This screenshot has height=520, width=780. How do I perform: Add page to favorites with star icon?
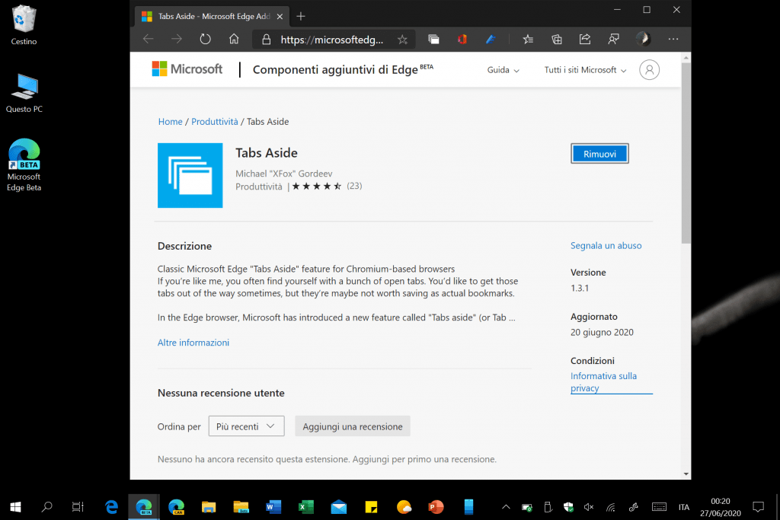[402, 39]
